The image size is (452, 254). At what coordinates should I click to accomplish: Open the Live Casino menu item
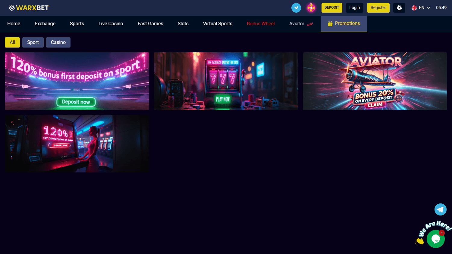point(111,24)
